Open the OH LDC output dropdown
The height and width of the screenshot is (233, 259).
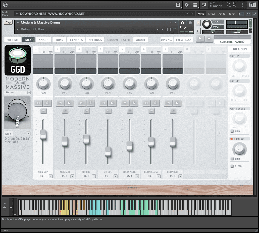coord(94,176)
